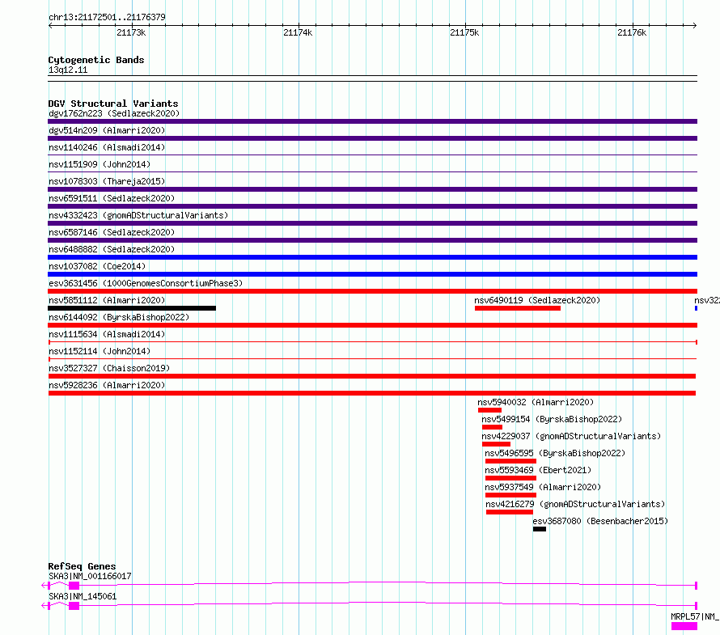Click the DGV Structural Variants track title
Image resolution: width=720 pixels, height=635 pixels.
pyautogui.click(x=113, y=104)
